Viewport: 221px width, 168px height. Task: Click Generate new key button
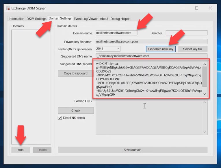coord(161,49)
